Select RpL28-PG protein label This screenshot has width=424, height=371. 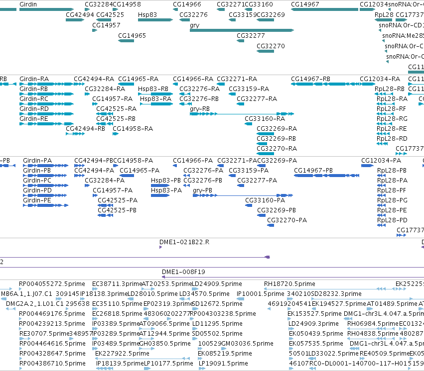[x=392, y=200]
